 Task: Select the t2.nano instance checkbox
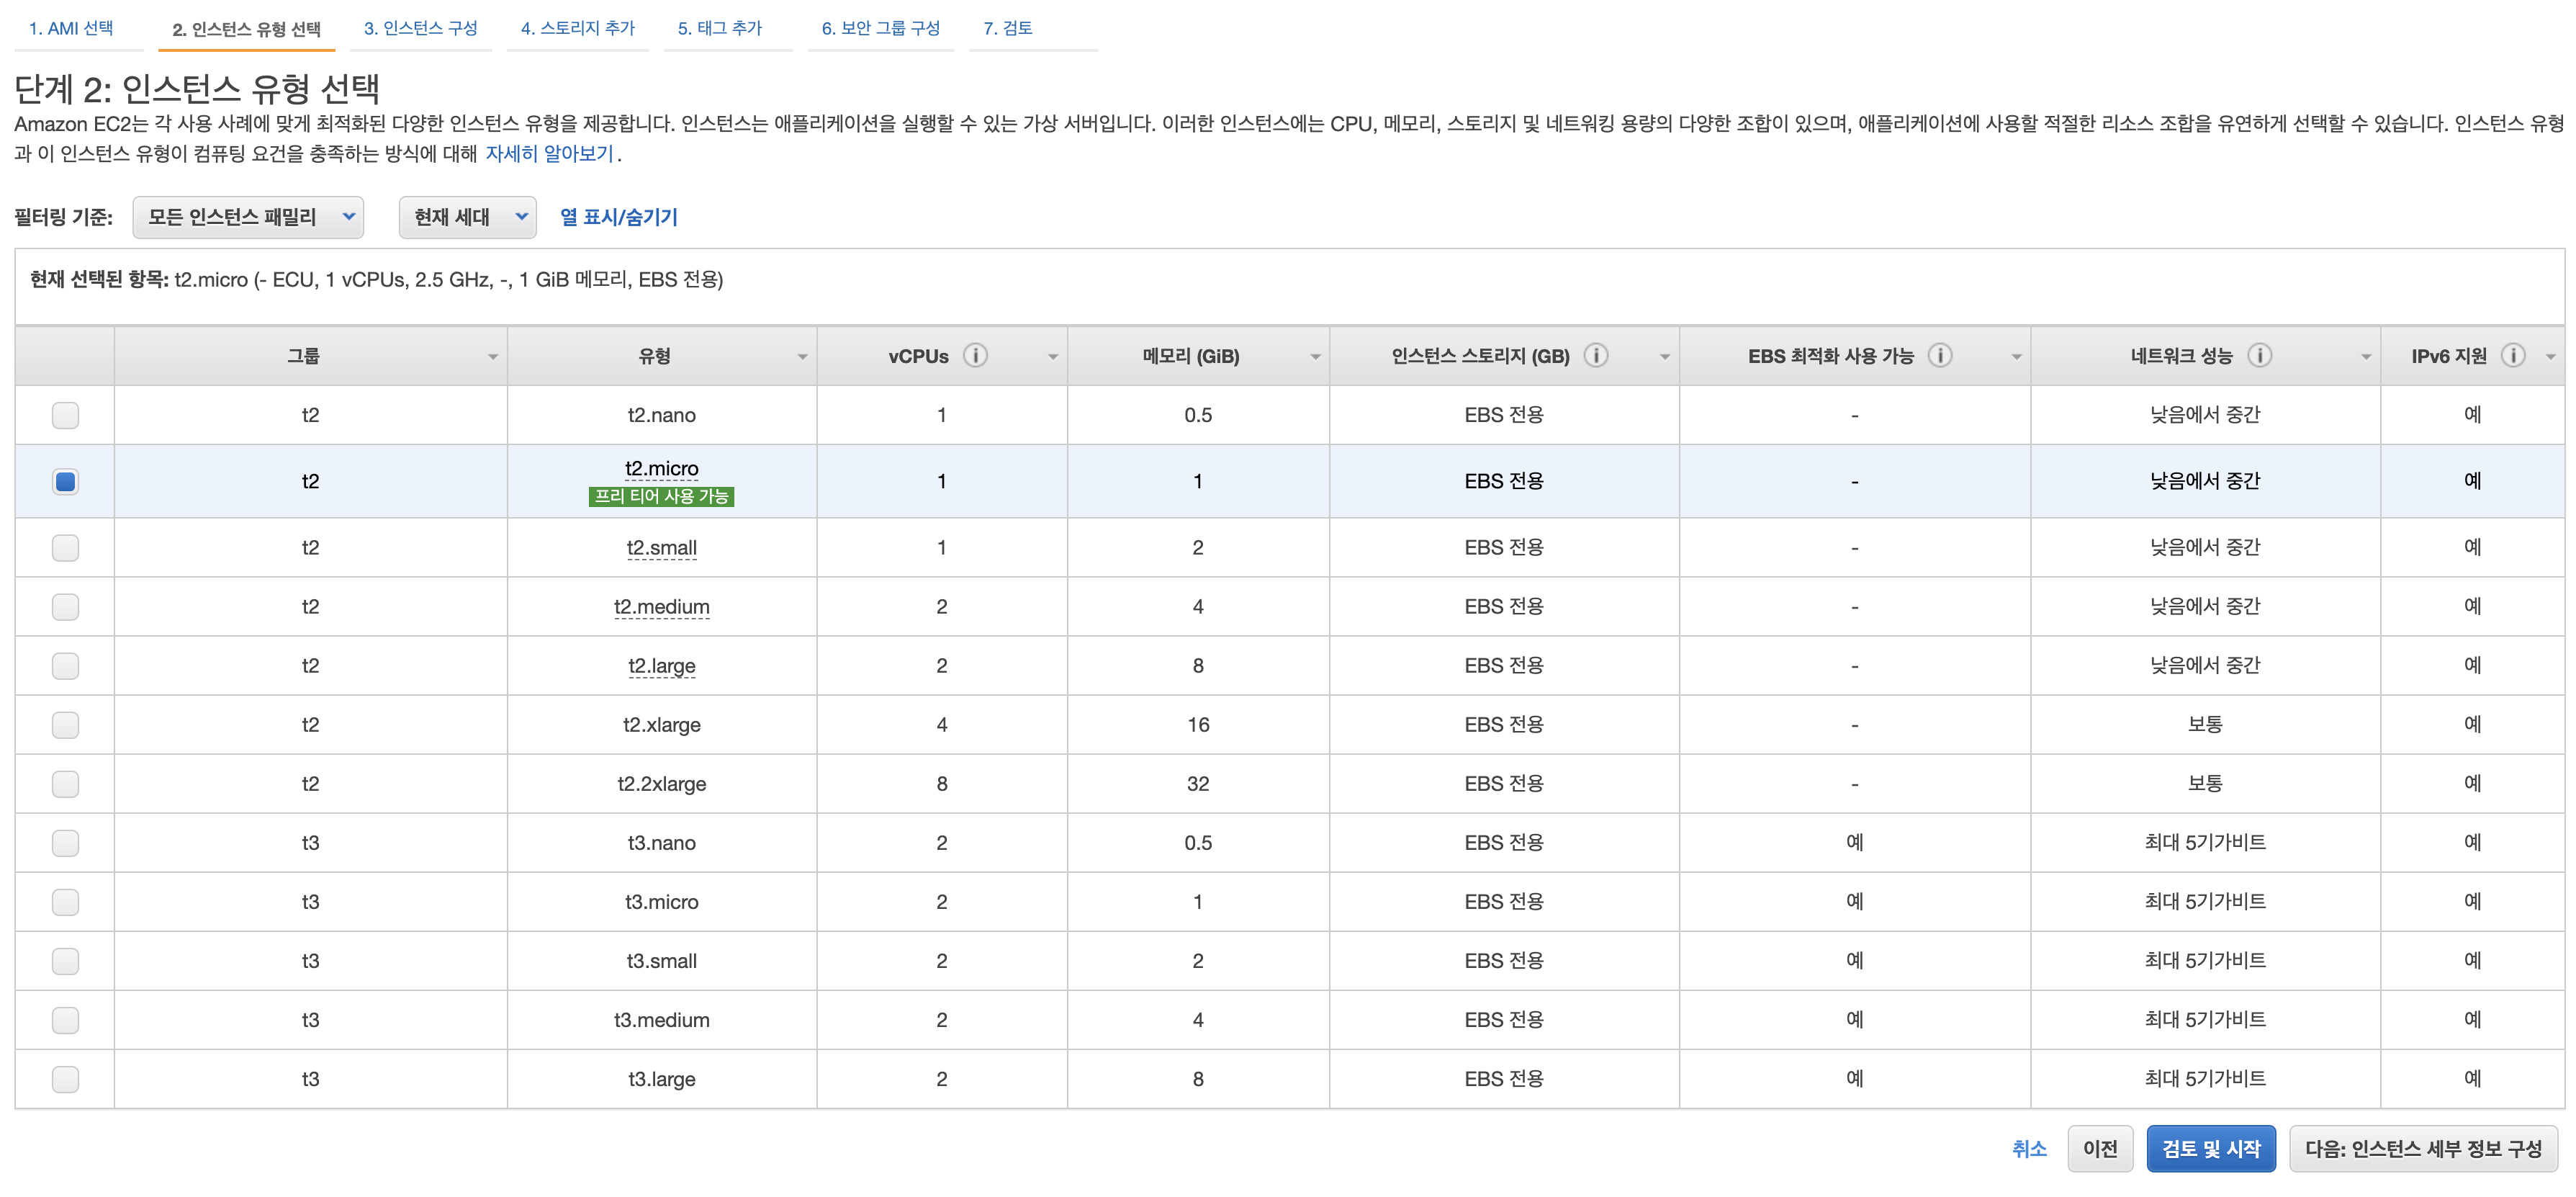(65, 415)
